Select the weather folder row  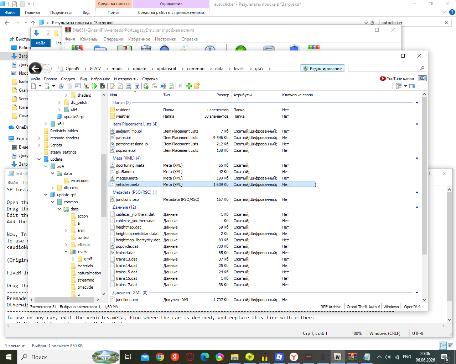point(212,116)
